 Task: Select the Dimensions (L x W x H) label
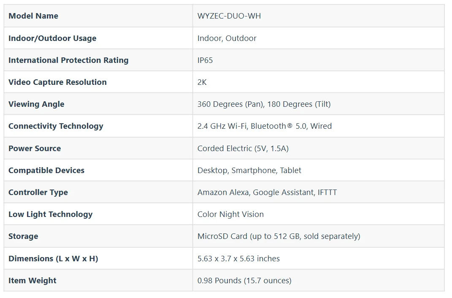[x=53, y=258]
